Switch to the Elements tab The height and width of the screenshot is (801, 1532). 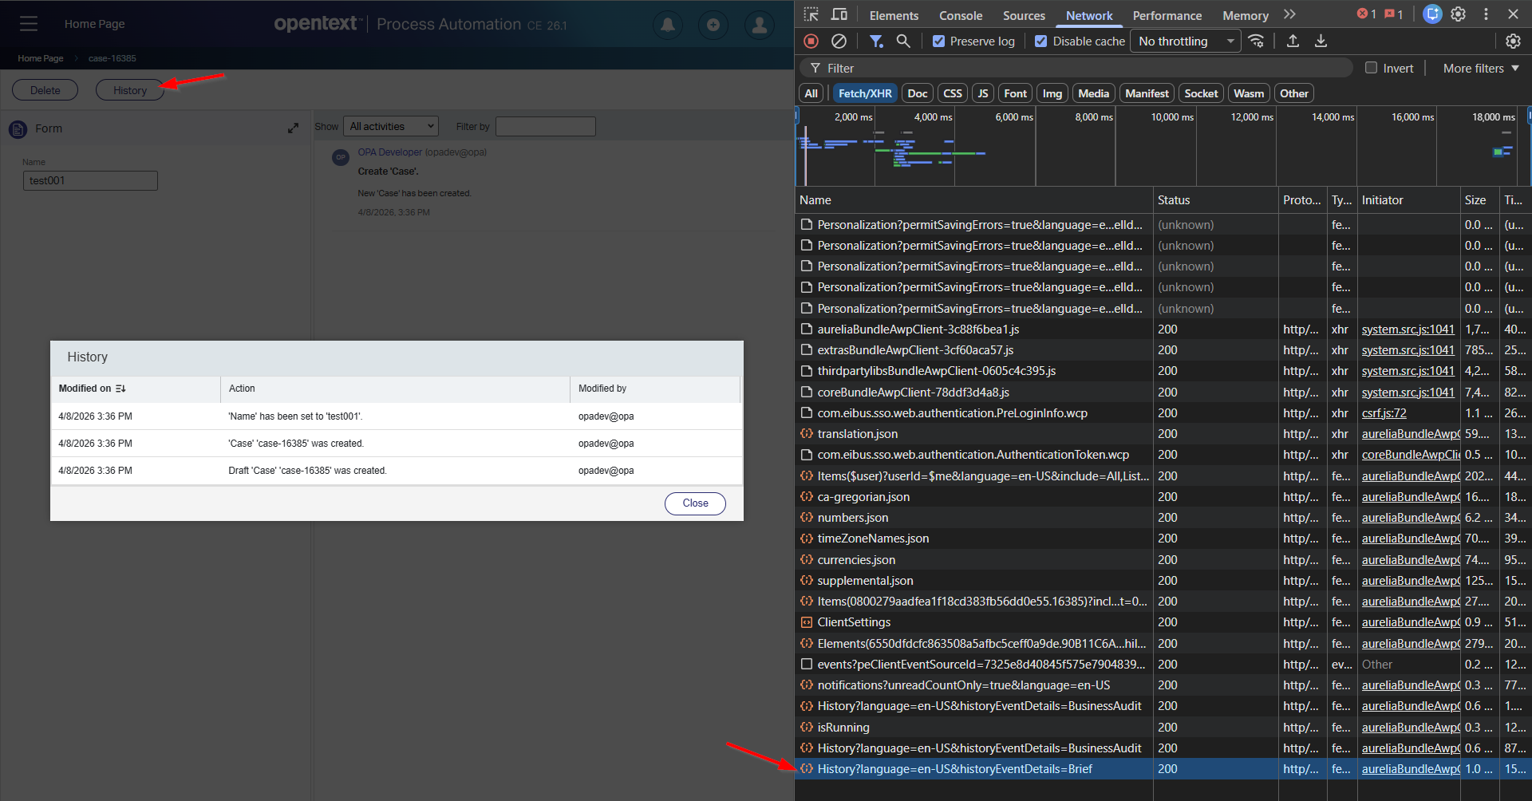click(894, 15)
